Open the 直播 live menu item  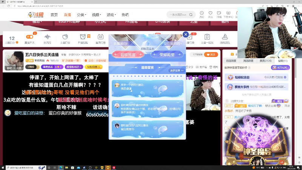tap(67, 15)
